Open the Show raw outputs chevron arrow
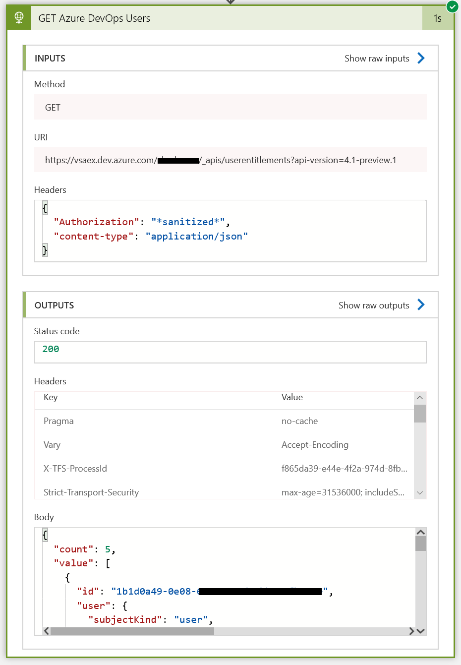 pyautogui.click(x=421, y=304)
